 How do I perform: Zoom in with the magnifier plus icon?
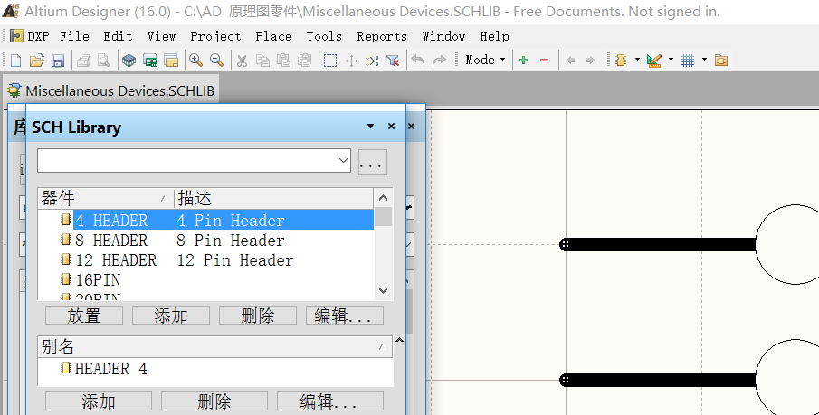(195, 61)
